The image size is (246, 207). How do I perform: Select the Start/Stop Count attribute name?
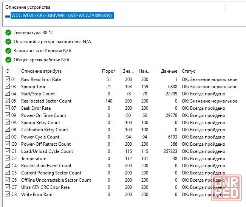[x=38, y=94]
